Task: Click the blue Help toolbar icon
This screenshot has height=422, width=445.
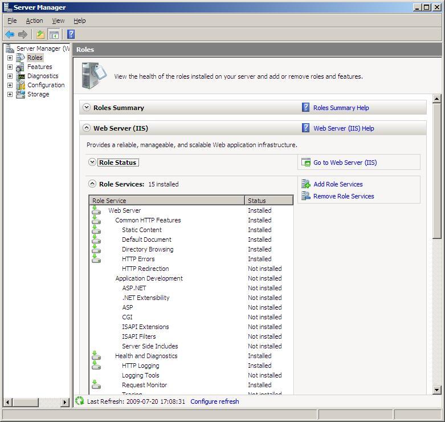Action: click(71, 34)
